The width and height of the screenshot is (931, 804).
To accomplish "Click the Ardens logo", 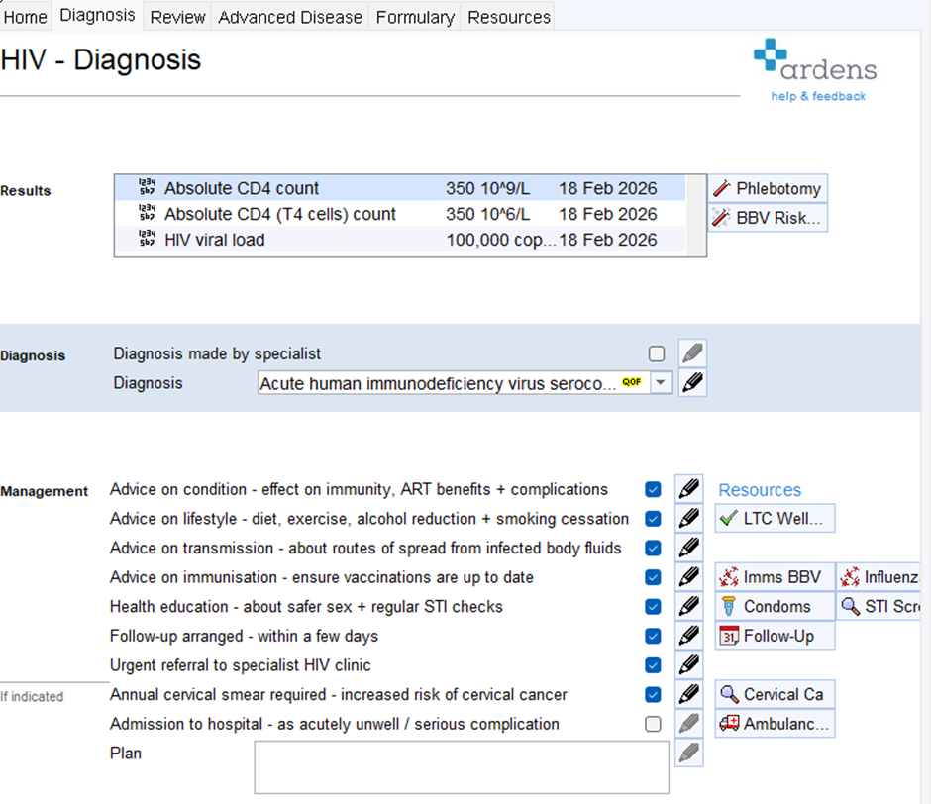I will tap(815, 61).
